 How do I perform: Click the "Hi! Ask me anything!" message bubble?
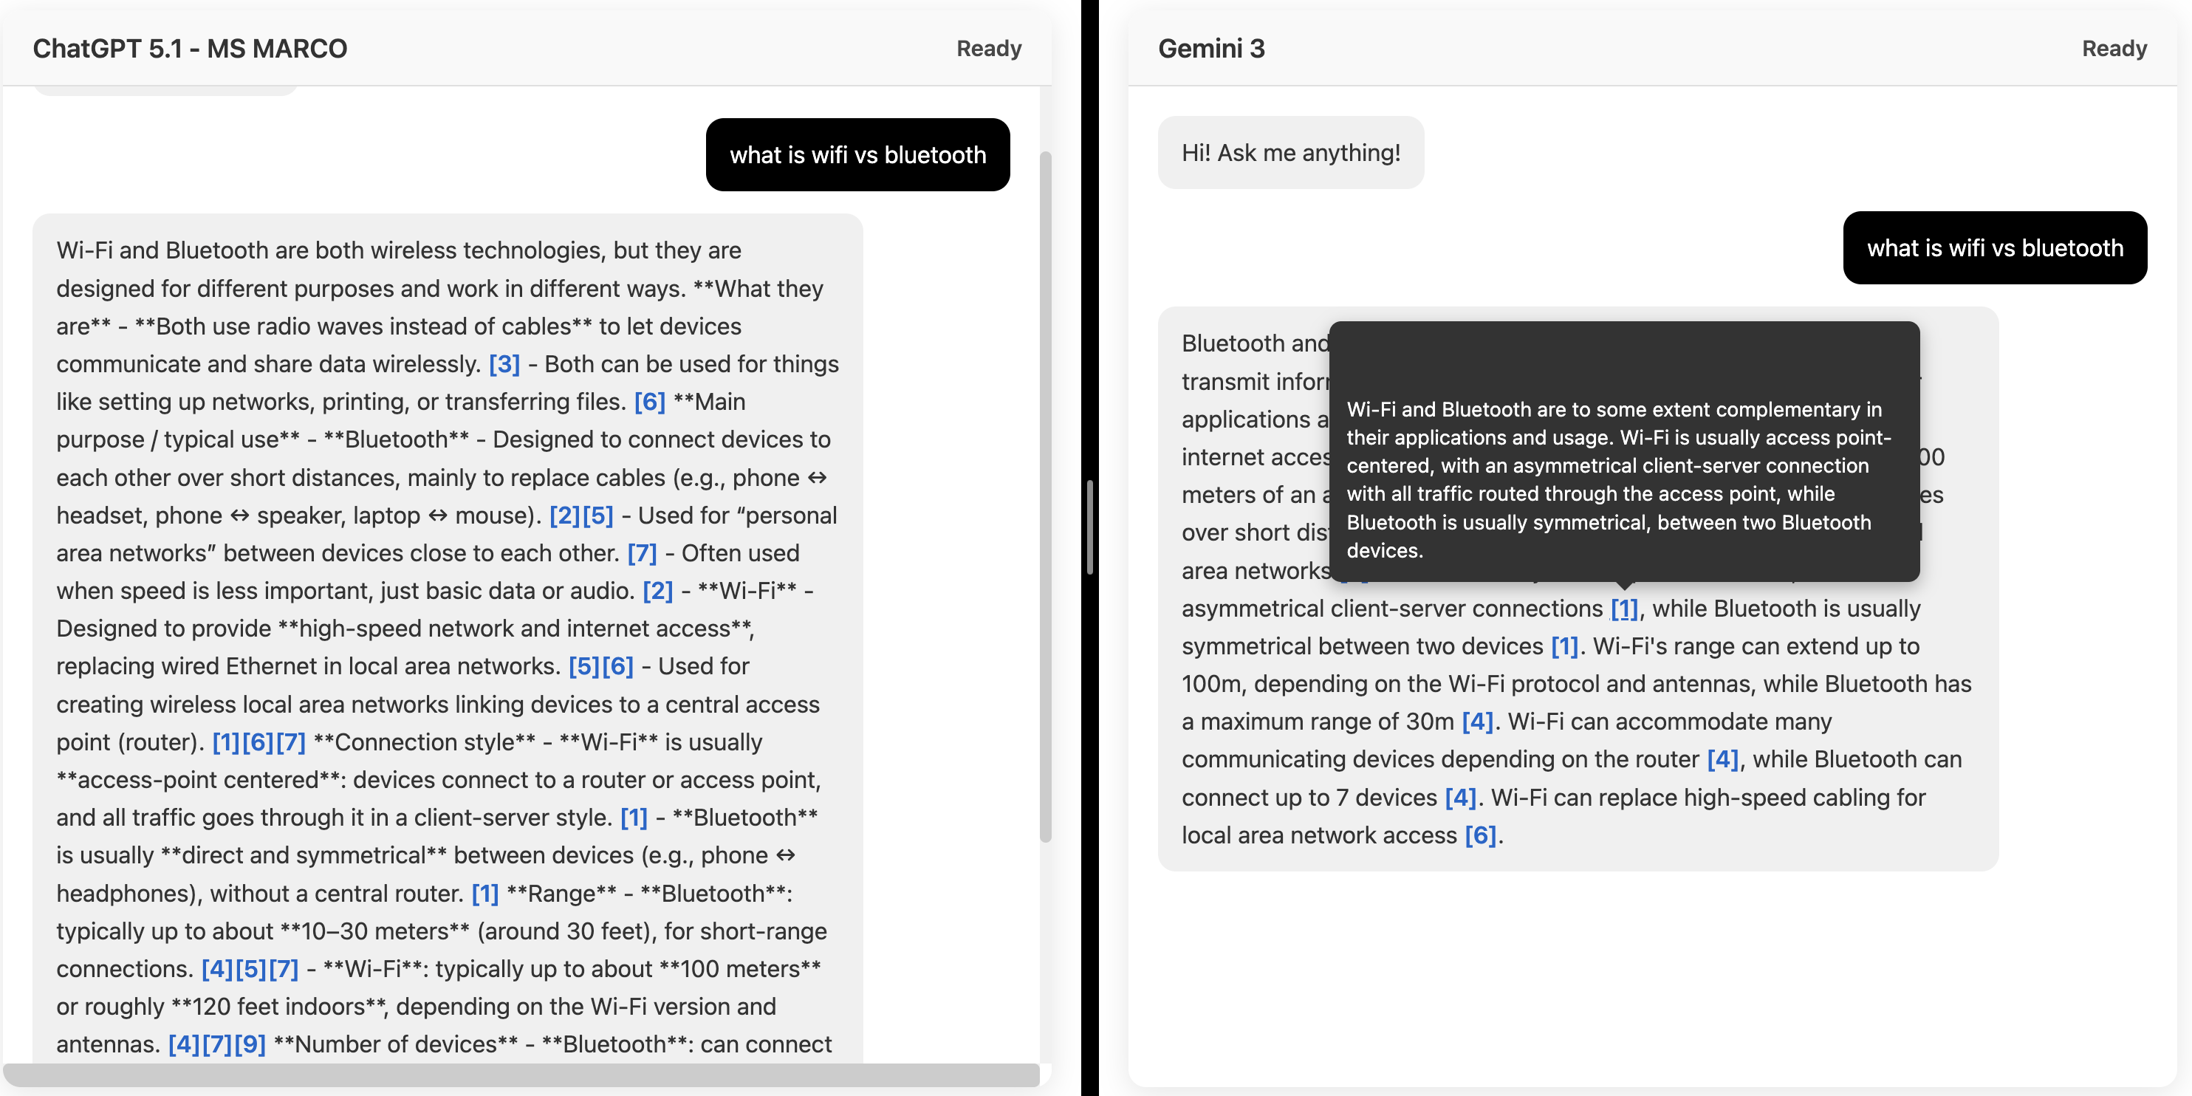tap(1290, 153)
